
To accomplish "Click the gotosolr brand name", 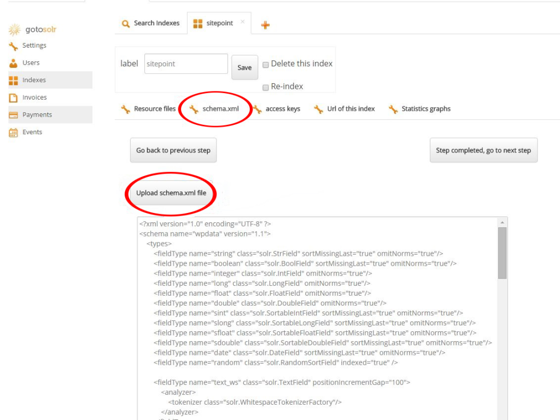I will [40, 30].
